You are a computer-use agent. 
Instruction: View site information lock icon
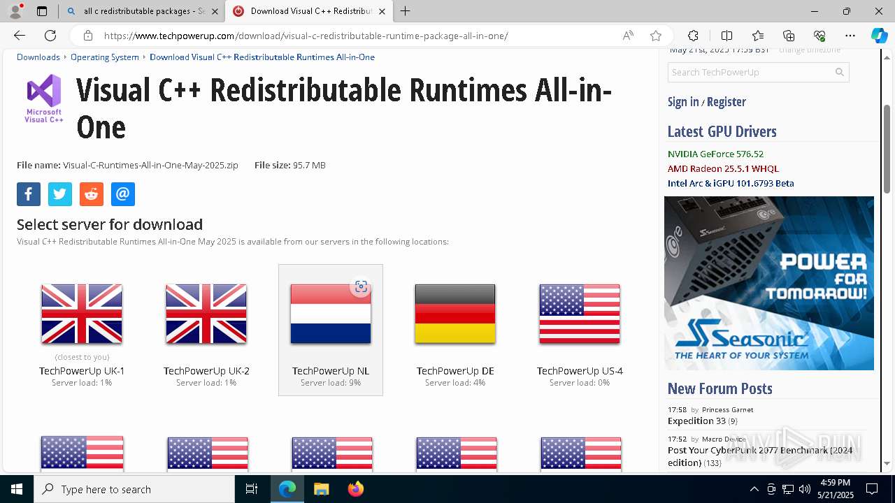(x=88, y=36)
